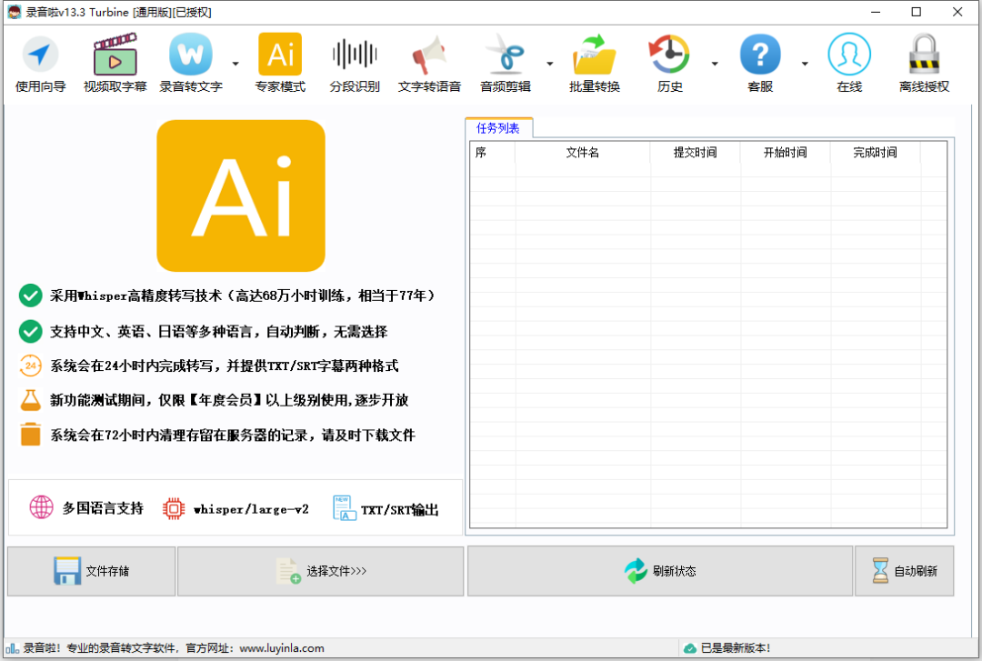Open 录音转文字 audio-to-text tool

[190, 64]
